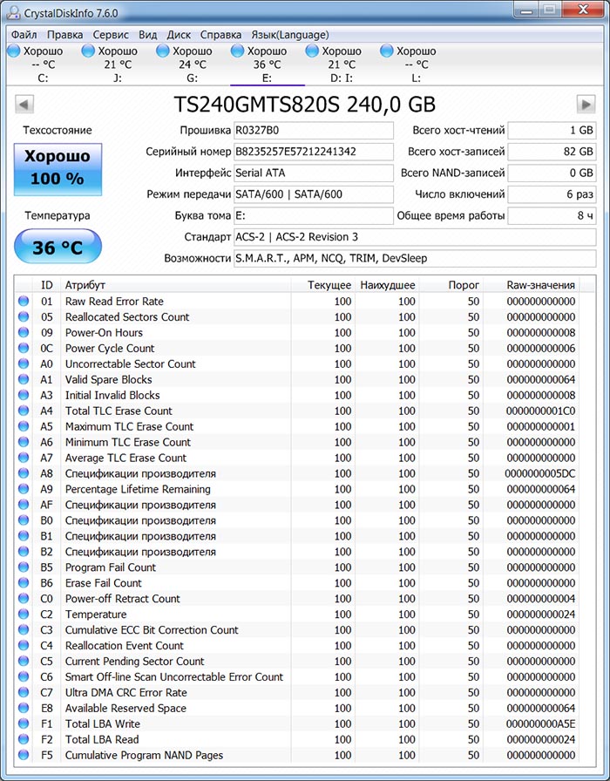Select the Current Pending Sector Count row
This screenshot has height=781, width=610.
tap(297, 661)
